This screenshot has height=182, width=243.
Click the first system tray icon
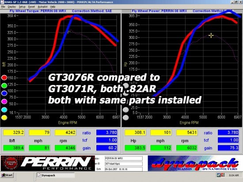tap(219, 175)
